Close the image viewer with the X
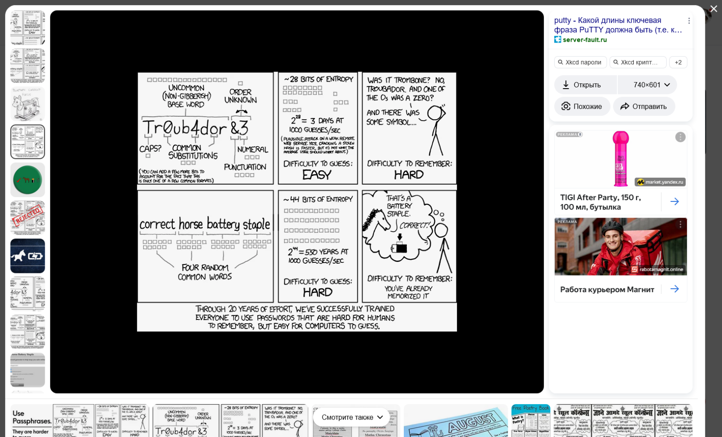The height and width of the screenshot is (437, 722). pyautogui.click(x=714, y=9)
